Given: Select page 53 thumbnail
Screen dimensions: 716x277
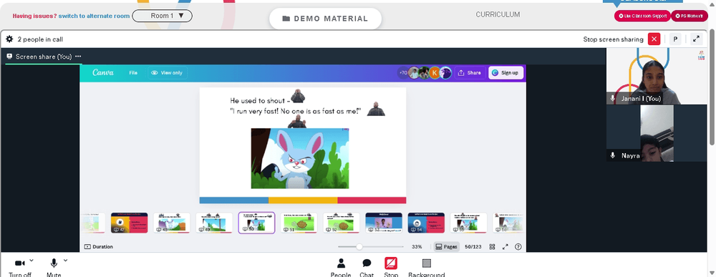Looking at the screenshot, I should (x=384, y=223).
